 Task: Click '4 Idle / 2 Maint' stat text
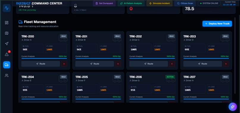[80, 10]
